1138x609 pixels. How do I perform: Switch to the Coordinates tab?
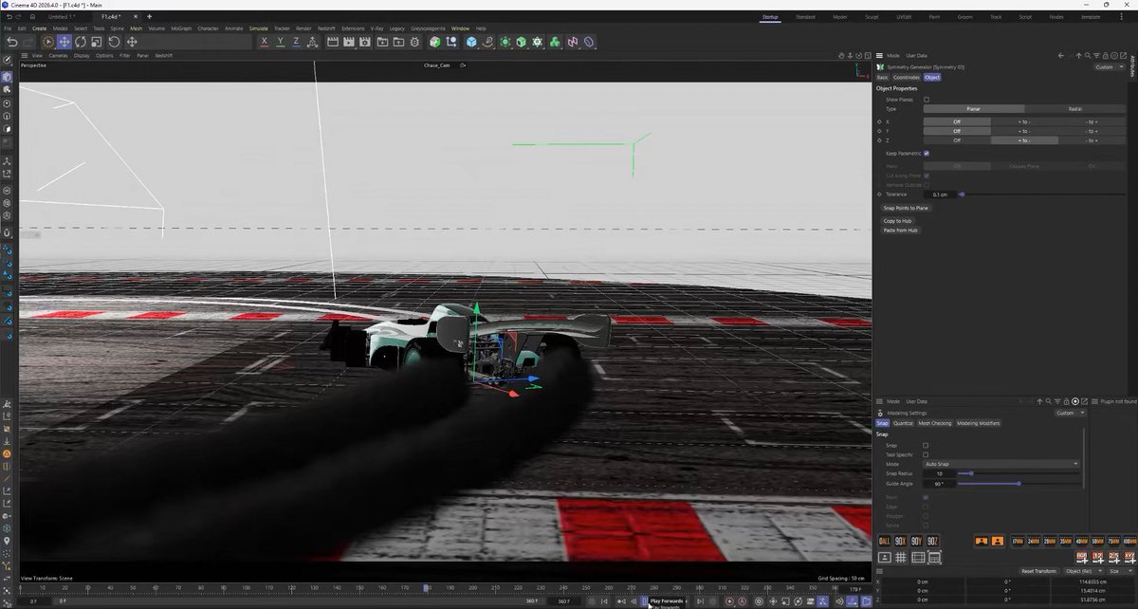tap(907, 77)
